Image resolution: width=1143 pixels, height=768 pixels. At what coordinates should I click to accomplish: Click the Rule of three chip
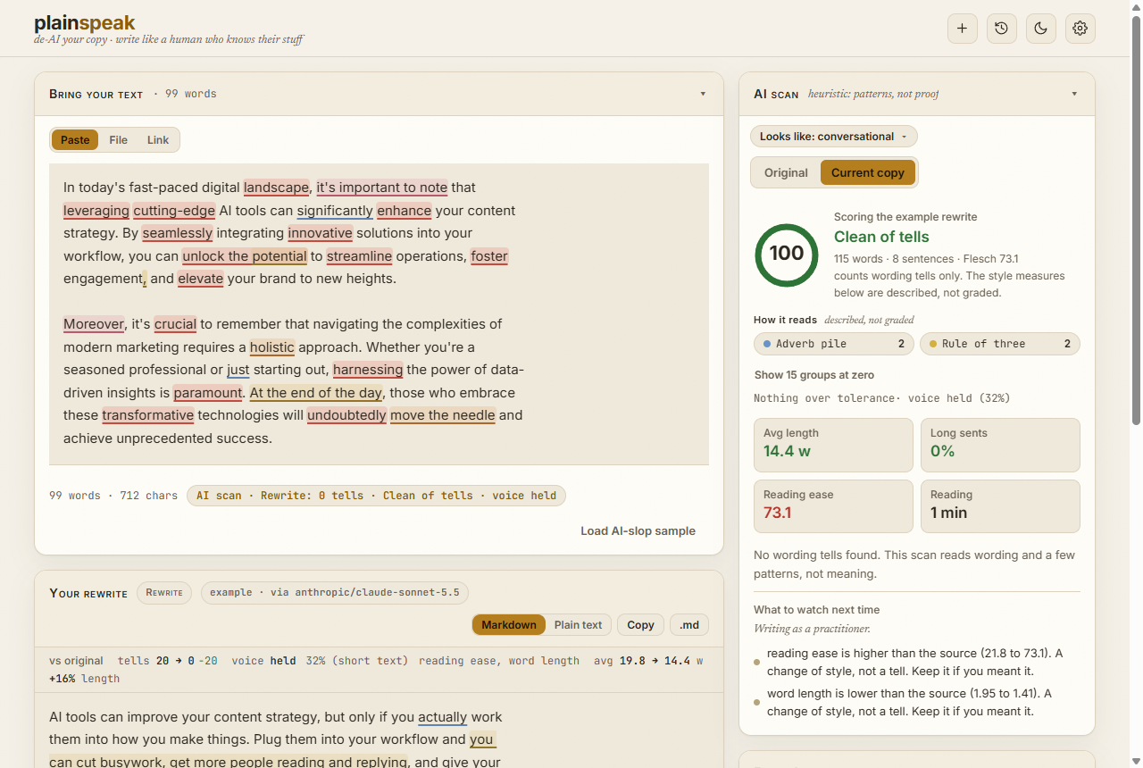1000,344
